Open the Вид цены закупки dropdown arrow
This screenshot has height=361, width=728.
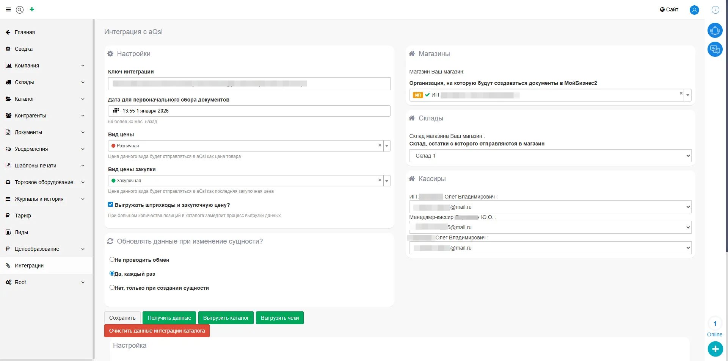click(x=387, y=181)
